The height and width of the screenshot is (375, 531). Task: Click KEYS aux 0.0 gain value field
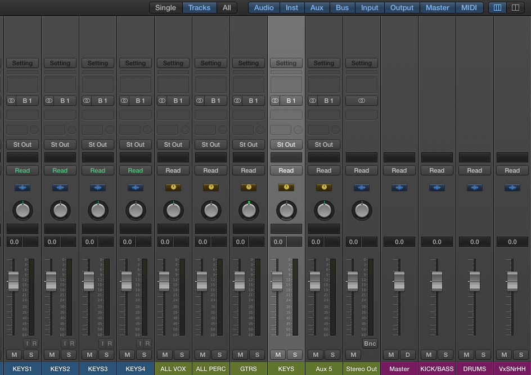point(278,242)
